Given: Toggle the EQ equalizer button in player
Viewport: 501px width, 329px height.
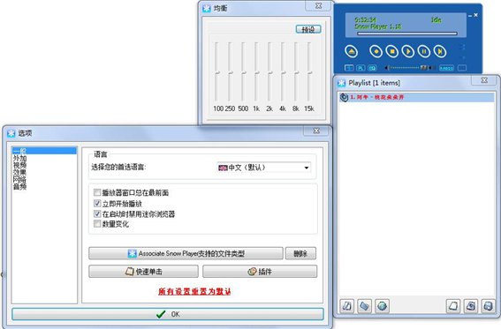Looking at the screenshot, I should (x=372, y=68).
